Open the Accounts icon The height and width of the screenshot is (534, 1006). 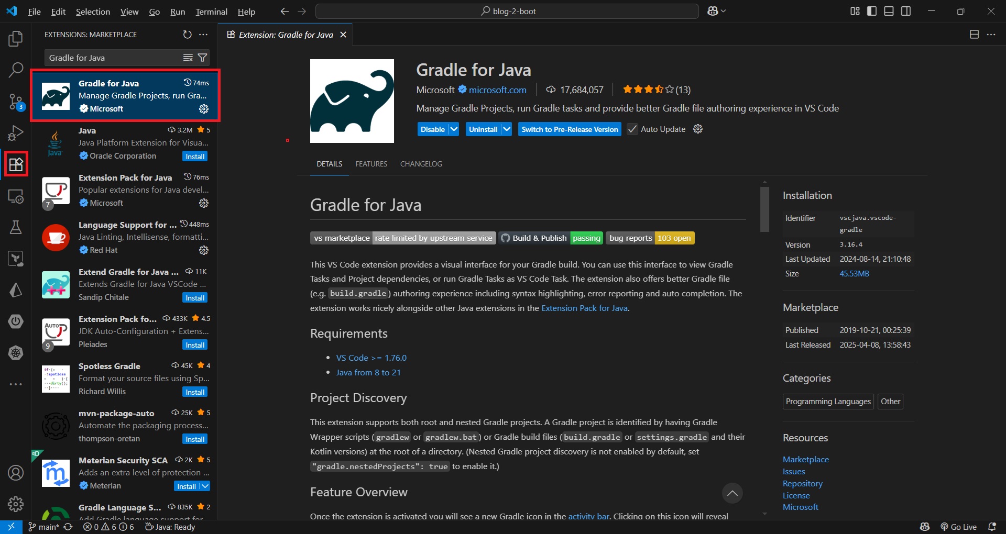coord(16,473)
